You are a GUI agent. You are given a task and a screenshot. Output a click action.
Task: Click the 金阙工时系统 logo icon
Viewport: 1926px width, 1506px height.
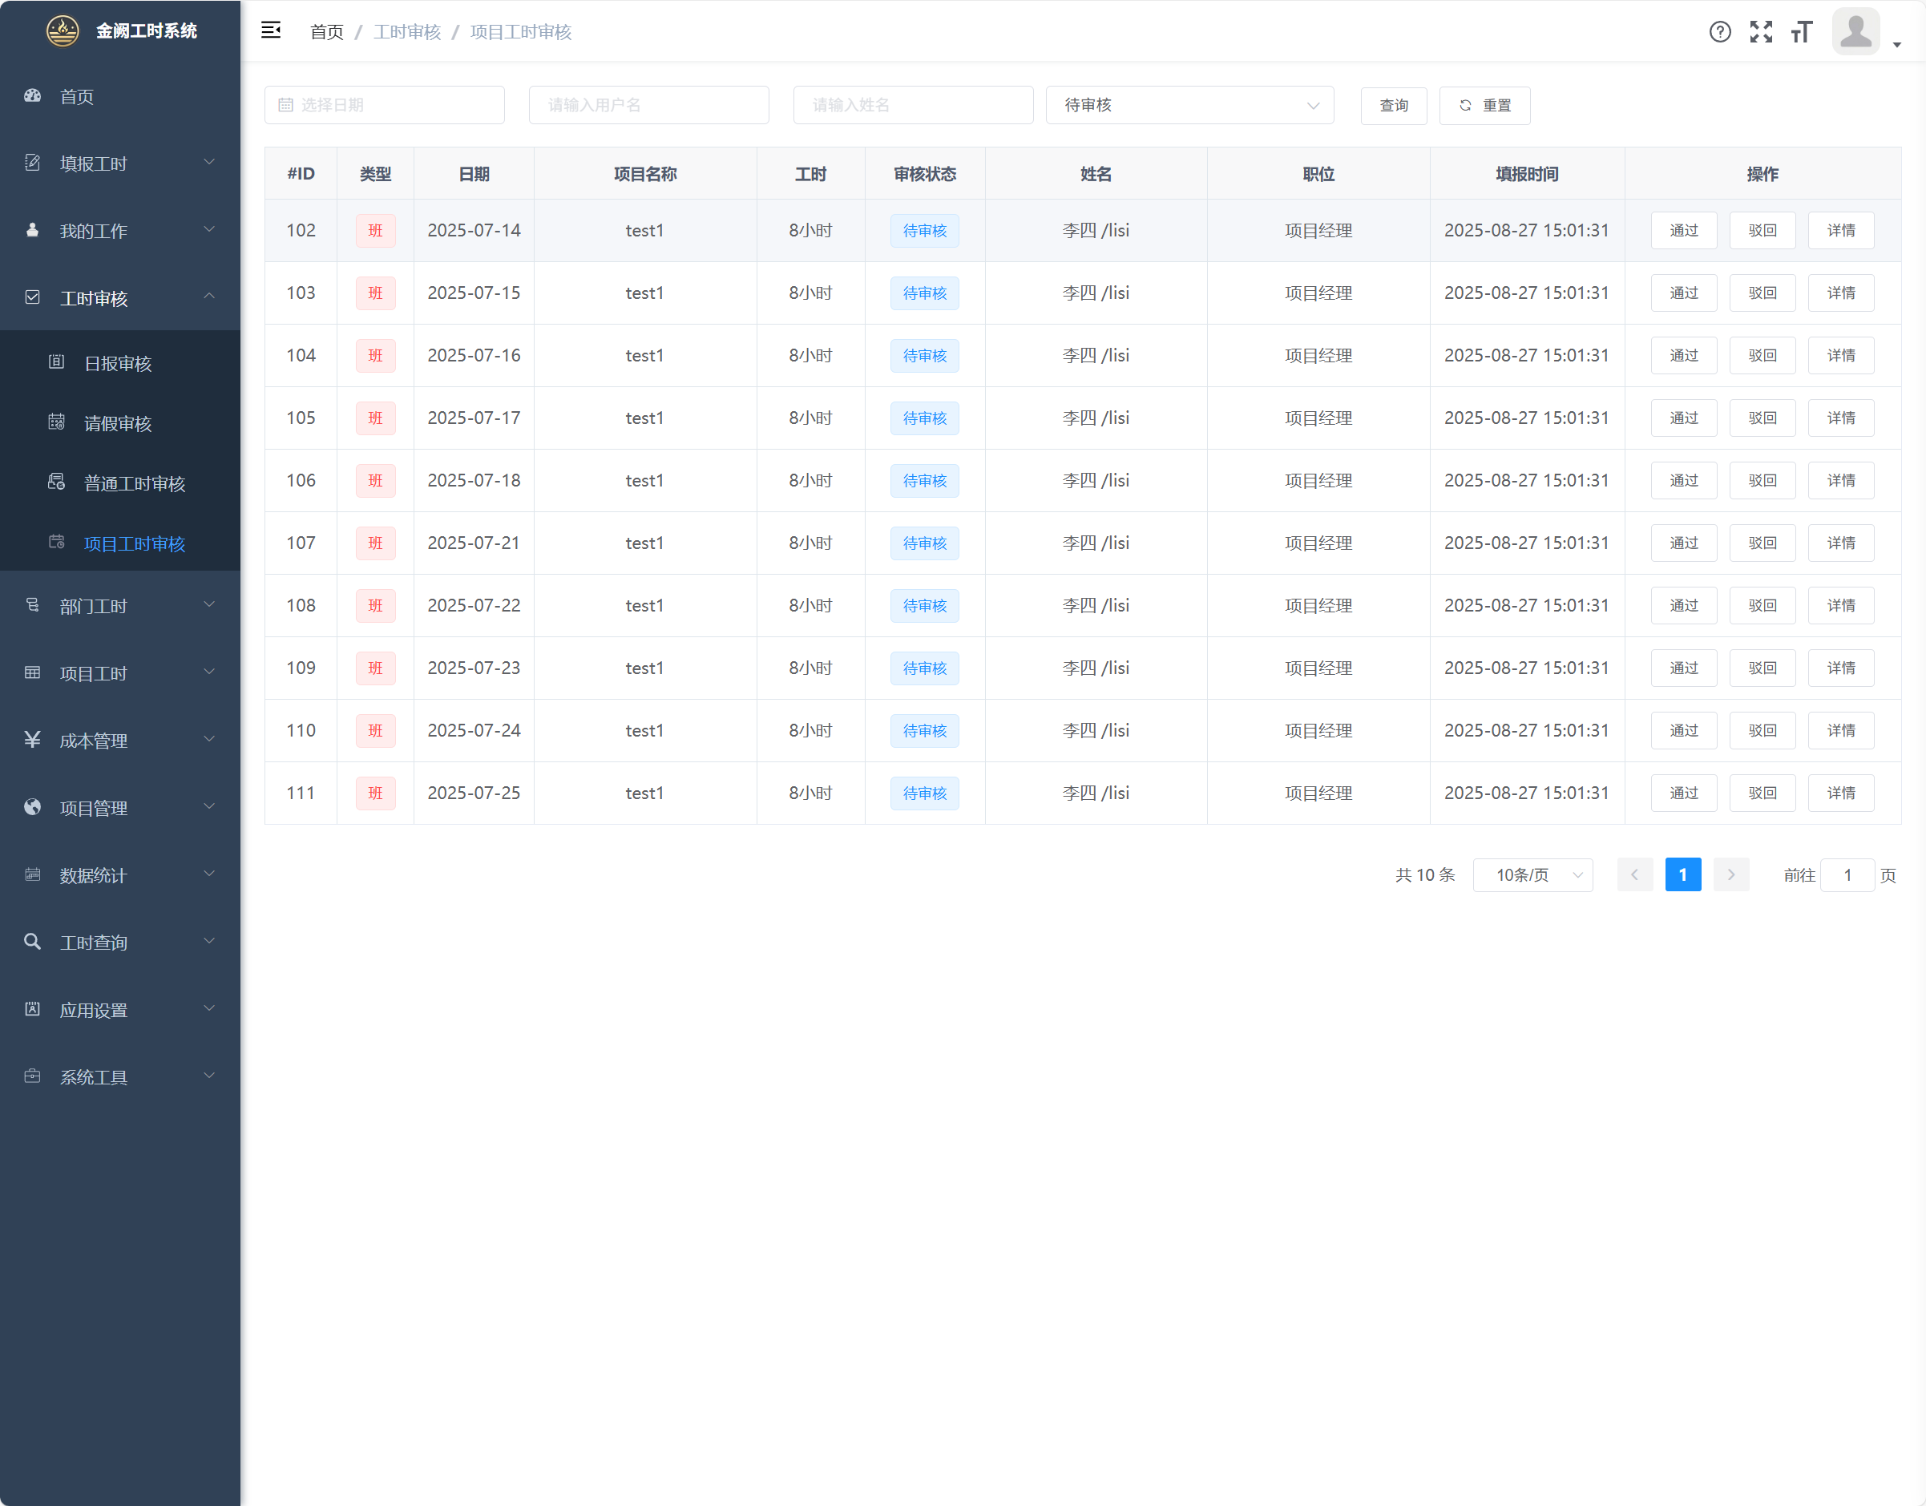[x=63, y=31]
